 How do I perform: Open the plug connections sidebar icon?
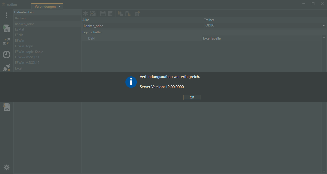click(x=7, y=68)
